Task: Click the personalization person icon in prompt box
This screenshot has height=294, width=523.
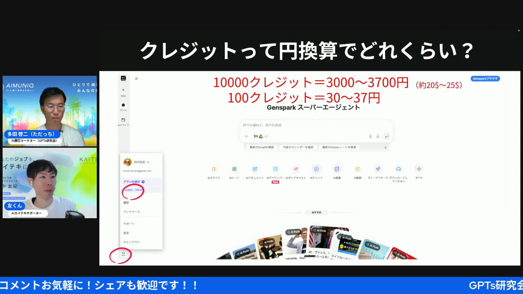Action: pos(246,136)
